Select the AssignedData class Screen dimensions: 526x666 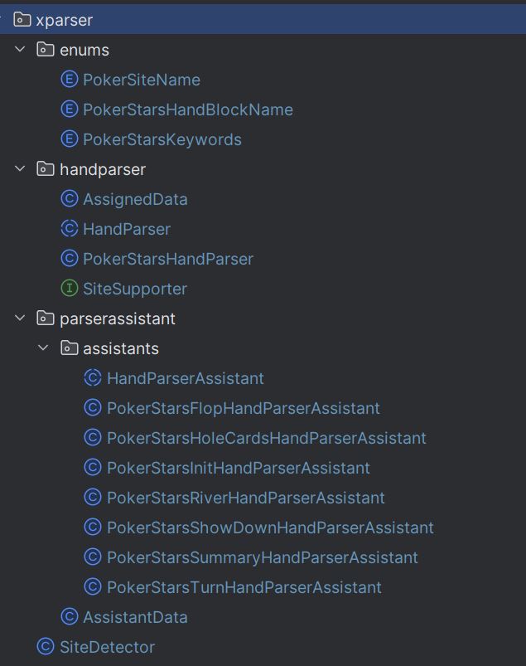(135, 199)
